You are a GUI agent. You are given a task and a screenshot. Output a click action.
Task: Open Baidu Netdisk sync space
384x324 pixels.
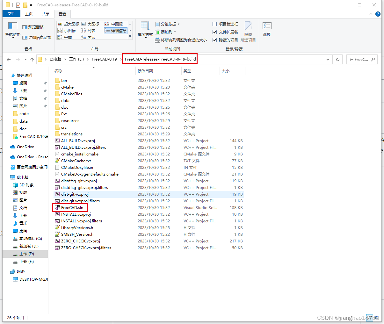[x=29, y=167]
